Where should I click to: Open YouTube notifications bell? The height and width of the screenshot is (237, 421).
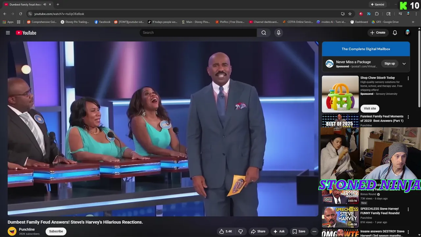tap(395, 33)
